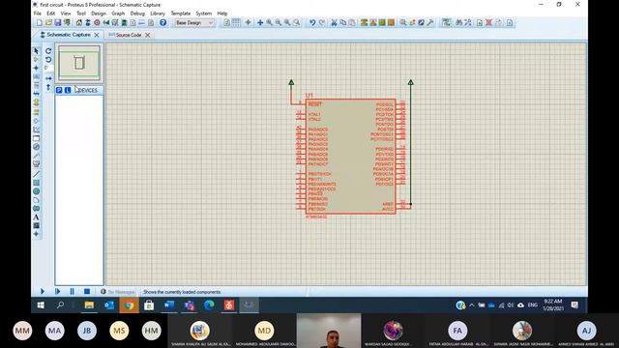Image resolution: width=619 pixels, height=348 pixels.
Task: Rotate clockwise using the rotation icon
Action: 48,51
